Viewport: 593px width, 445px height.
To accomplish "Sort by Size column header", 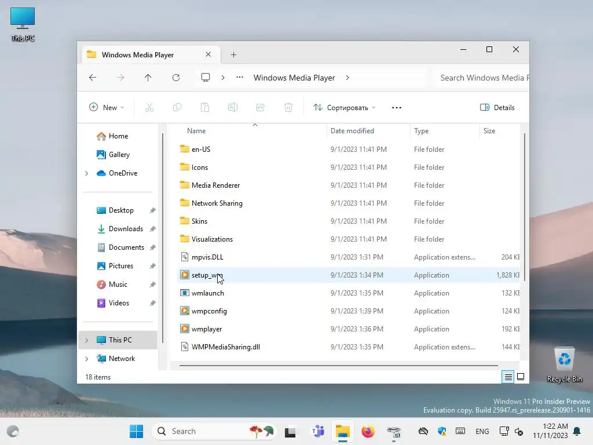I will [x=489, y=131].
